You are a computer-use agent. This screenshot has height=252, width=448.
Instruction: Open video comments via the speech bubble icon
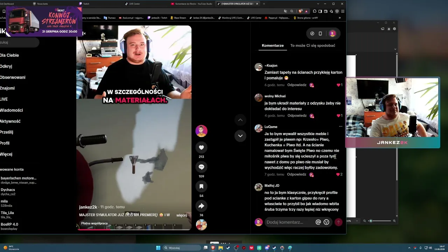click(201, 167)
